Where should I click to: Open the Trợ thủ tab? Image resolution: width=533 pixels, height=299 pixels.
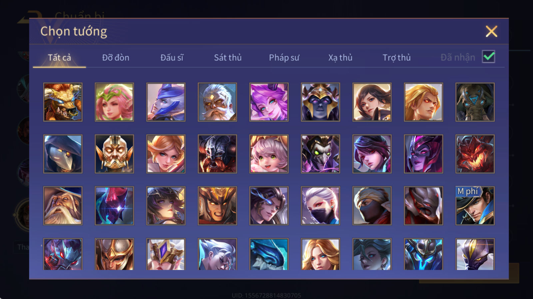coord(396,57)
